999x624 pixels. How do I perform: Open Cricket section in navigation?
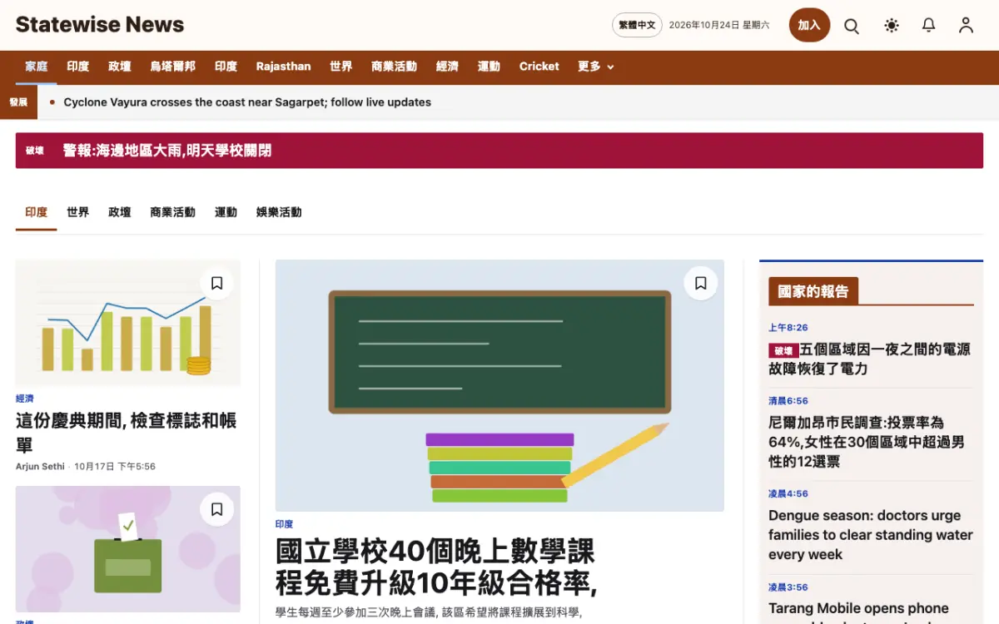[x=539, y=67]
